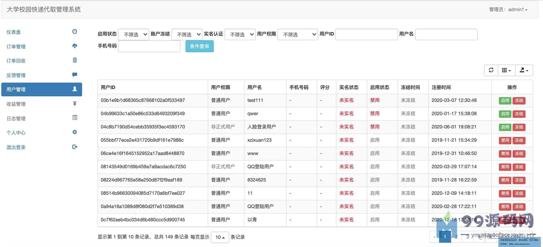Click 冻结 button for user named 11
The width and height of the screenshot is (543, 247).
point(519,193)
